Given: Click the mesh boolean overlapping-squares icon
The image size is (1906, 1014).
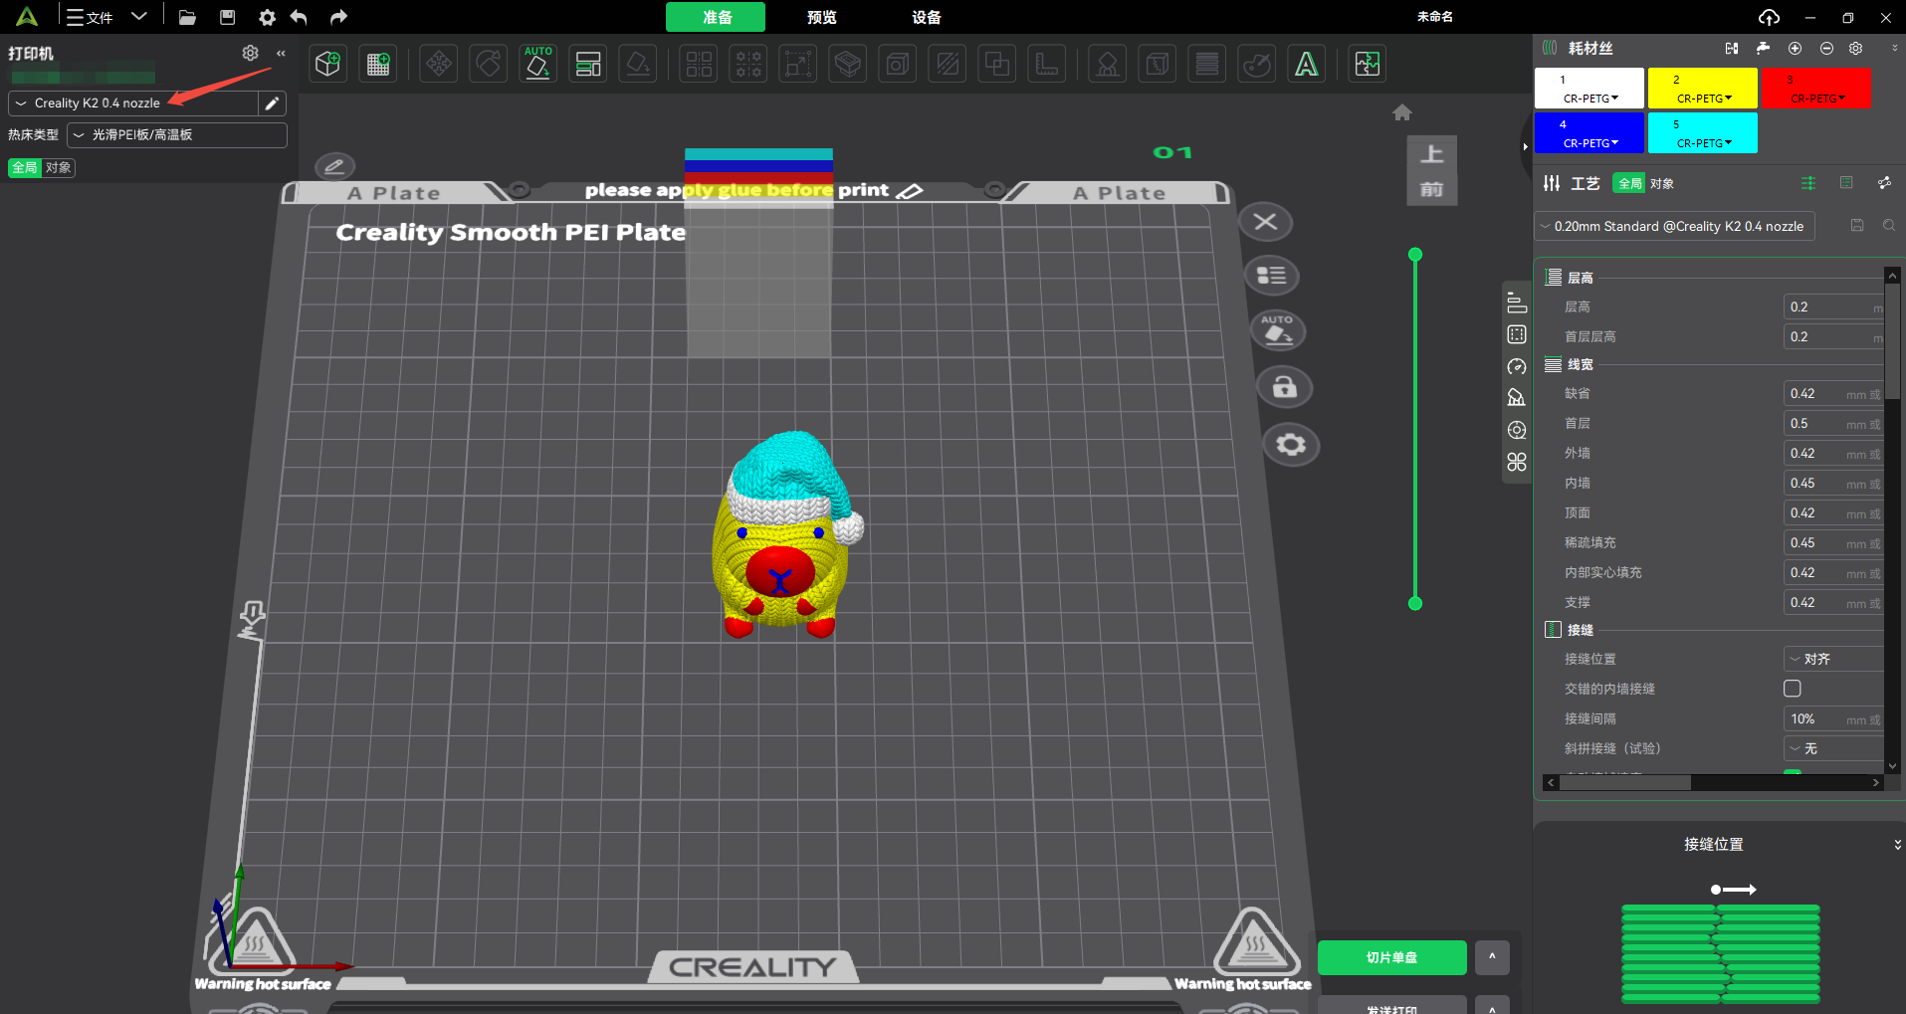Looking at the screenshot, I should click(996, 65).
